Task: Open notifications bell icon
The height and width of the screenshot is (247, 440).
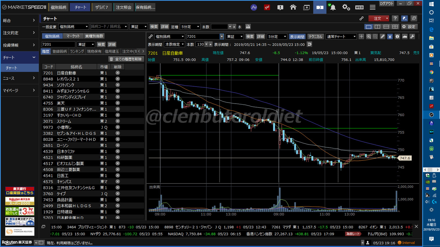Action: pos(333,7)
